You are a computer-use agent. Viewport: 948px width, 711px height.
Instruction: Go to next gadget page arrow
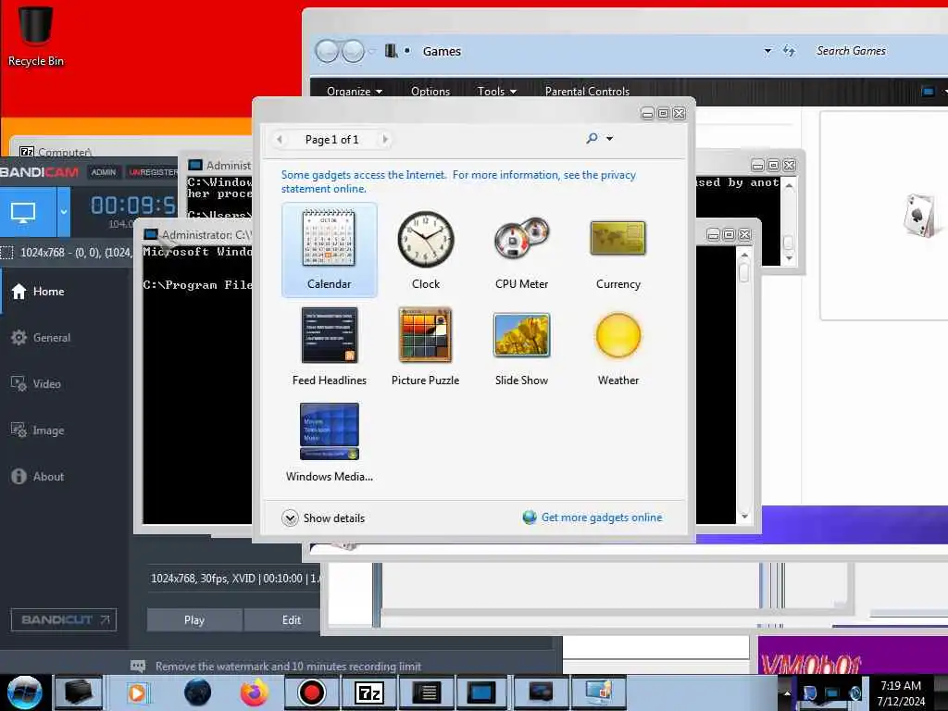pyautogui.click(x=385, y=140)
